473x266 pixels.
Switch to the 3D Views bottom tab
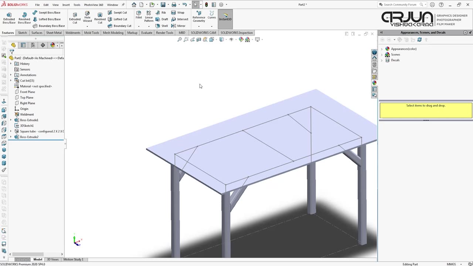tap(52, 259)
